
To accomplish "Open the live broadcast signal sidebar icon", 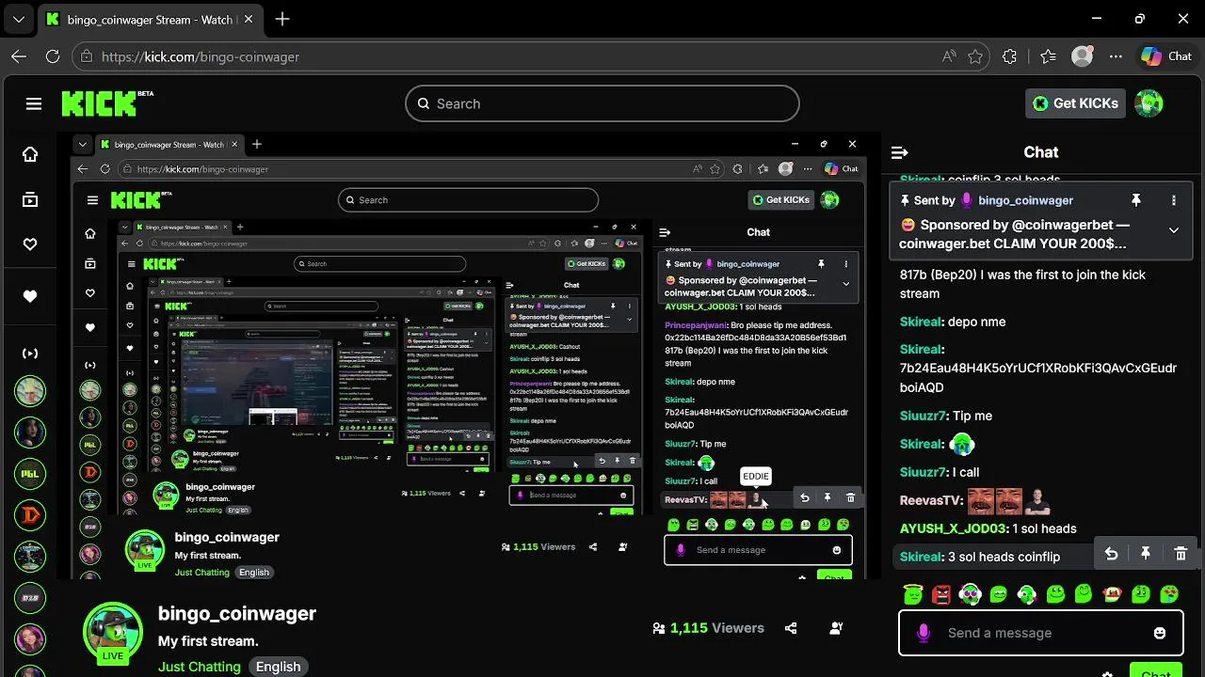I will (x=30, y=354).
